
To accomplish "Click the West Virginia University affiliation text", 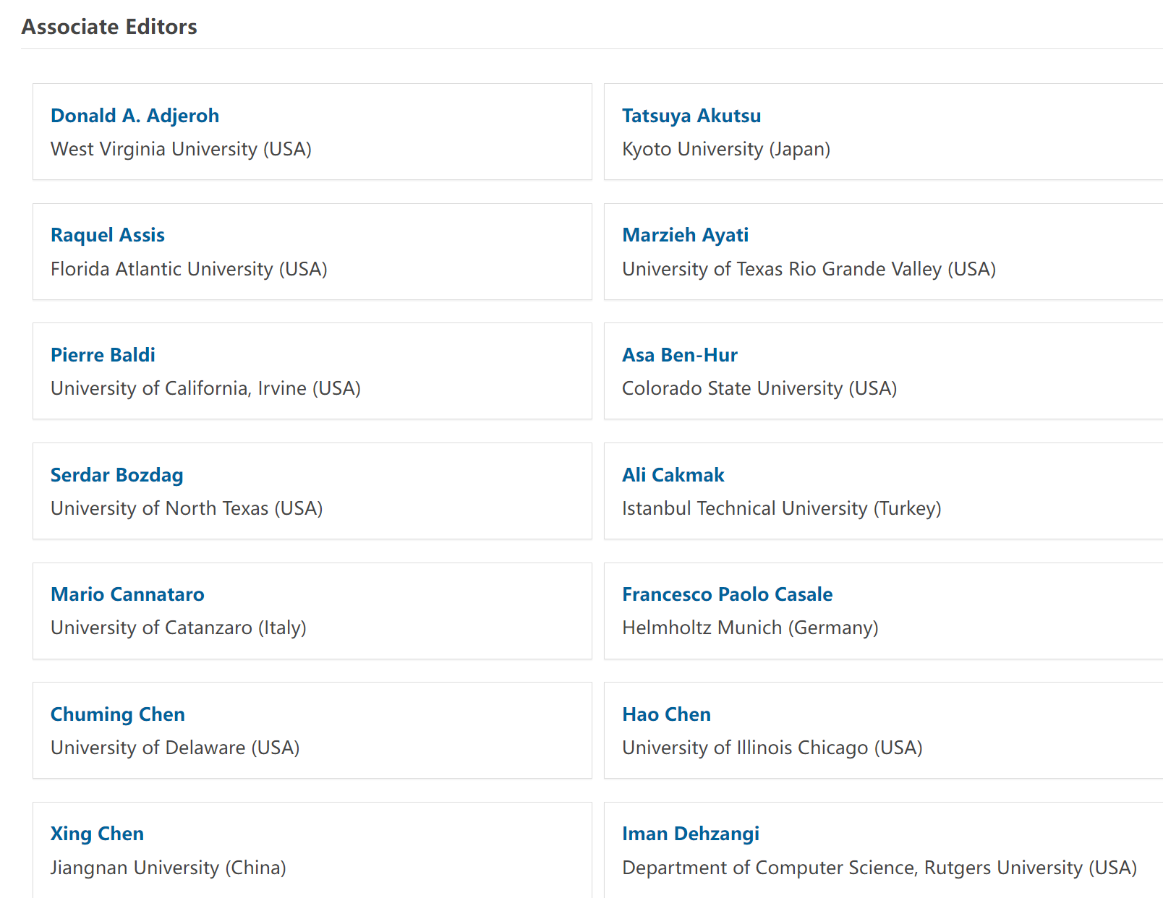I will (x=181, y=149).
